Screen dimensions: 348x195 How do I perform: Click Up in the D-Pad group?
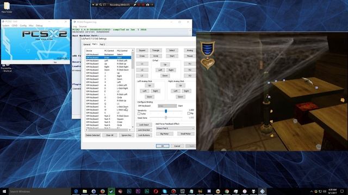pyautogui.click(x=165, y=64)
